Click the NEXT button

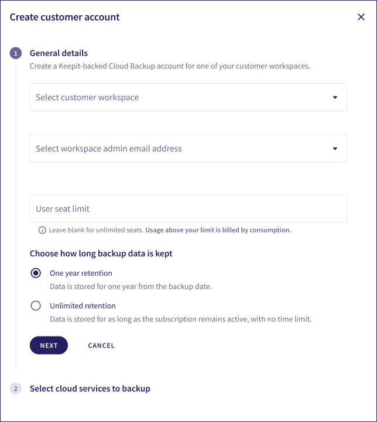(49, 345)
